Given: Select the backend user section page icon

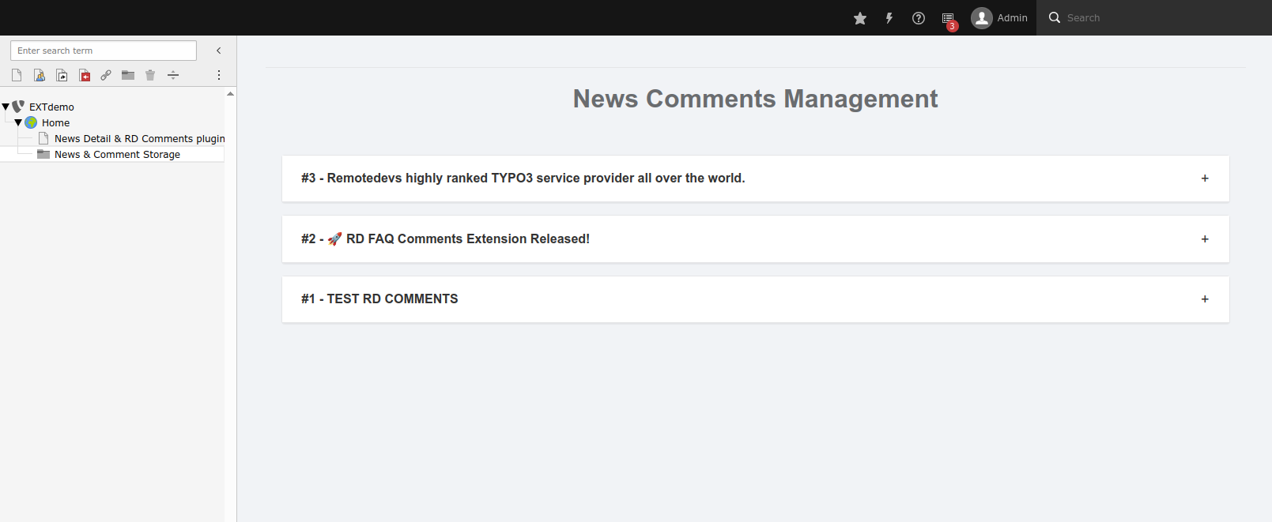Looking at the screenshot, I should tap(40, 75).
